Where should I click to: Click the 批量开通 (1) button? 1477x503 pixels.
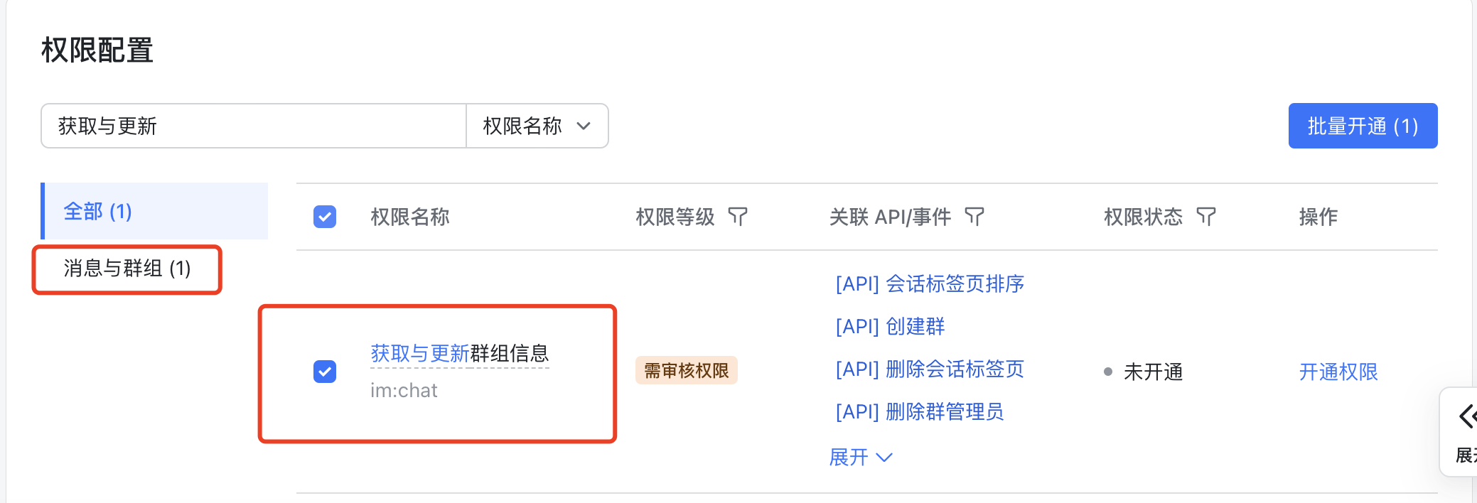(x=1363, y=126)
